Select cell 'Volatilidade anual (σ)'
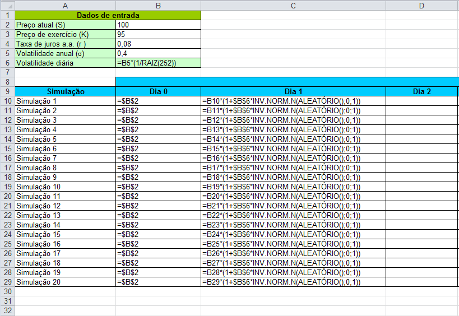Viewport: 459px width, 316px height. coord(65,53)
